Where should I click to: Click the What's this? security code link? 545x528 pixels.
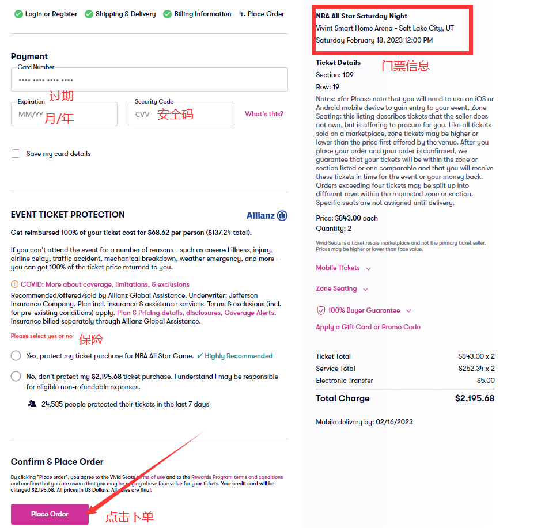264,114
